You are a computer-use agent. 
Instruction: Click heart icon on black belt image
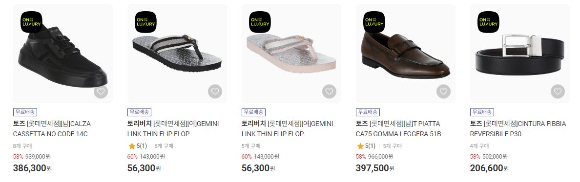(558, 91)
